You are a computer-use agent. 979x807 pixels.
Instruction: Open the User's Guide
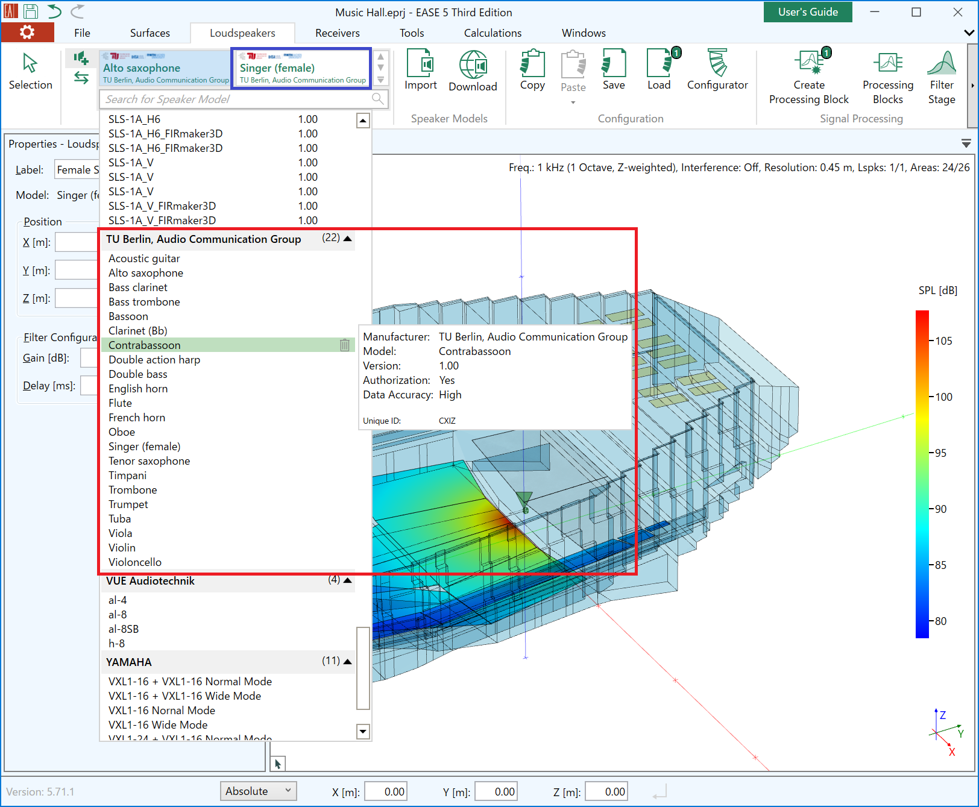click(807, 12)
